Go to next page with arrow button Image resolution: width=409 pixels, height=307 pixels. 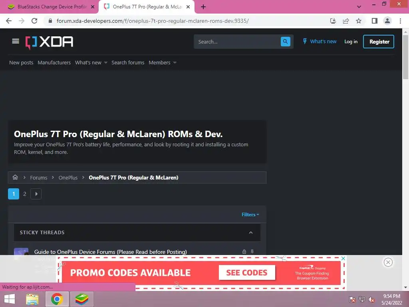[36, 194]
